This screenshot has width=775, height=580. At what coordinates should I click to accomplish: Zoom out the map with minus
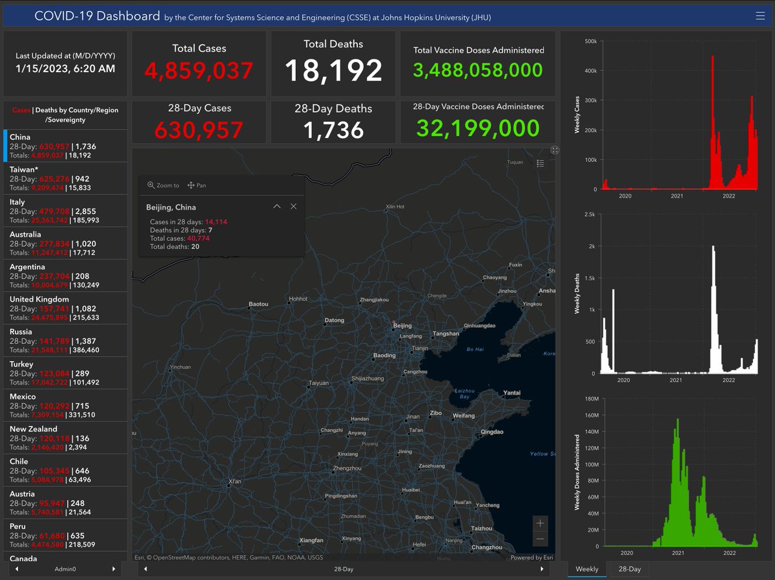[541, 539]
